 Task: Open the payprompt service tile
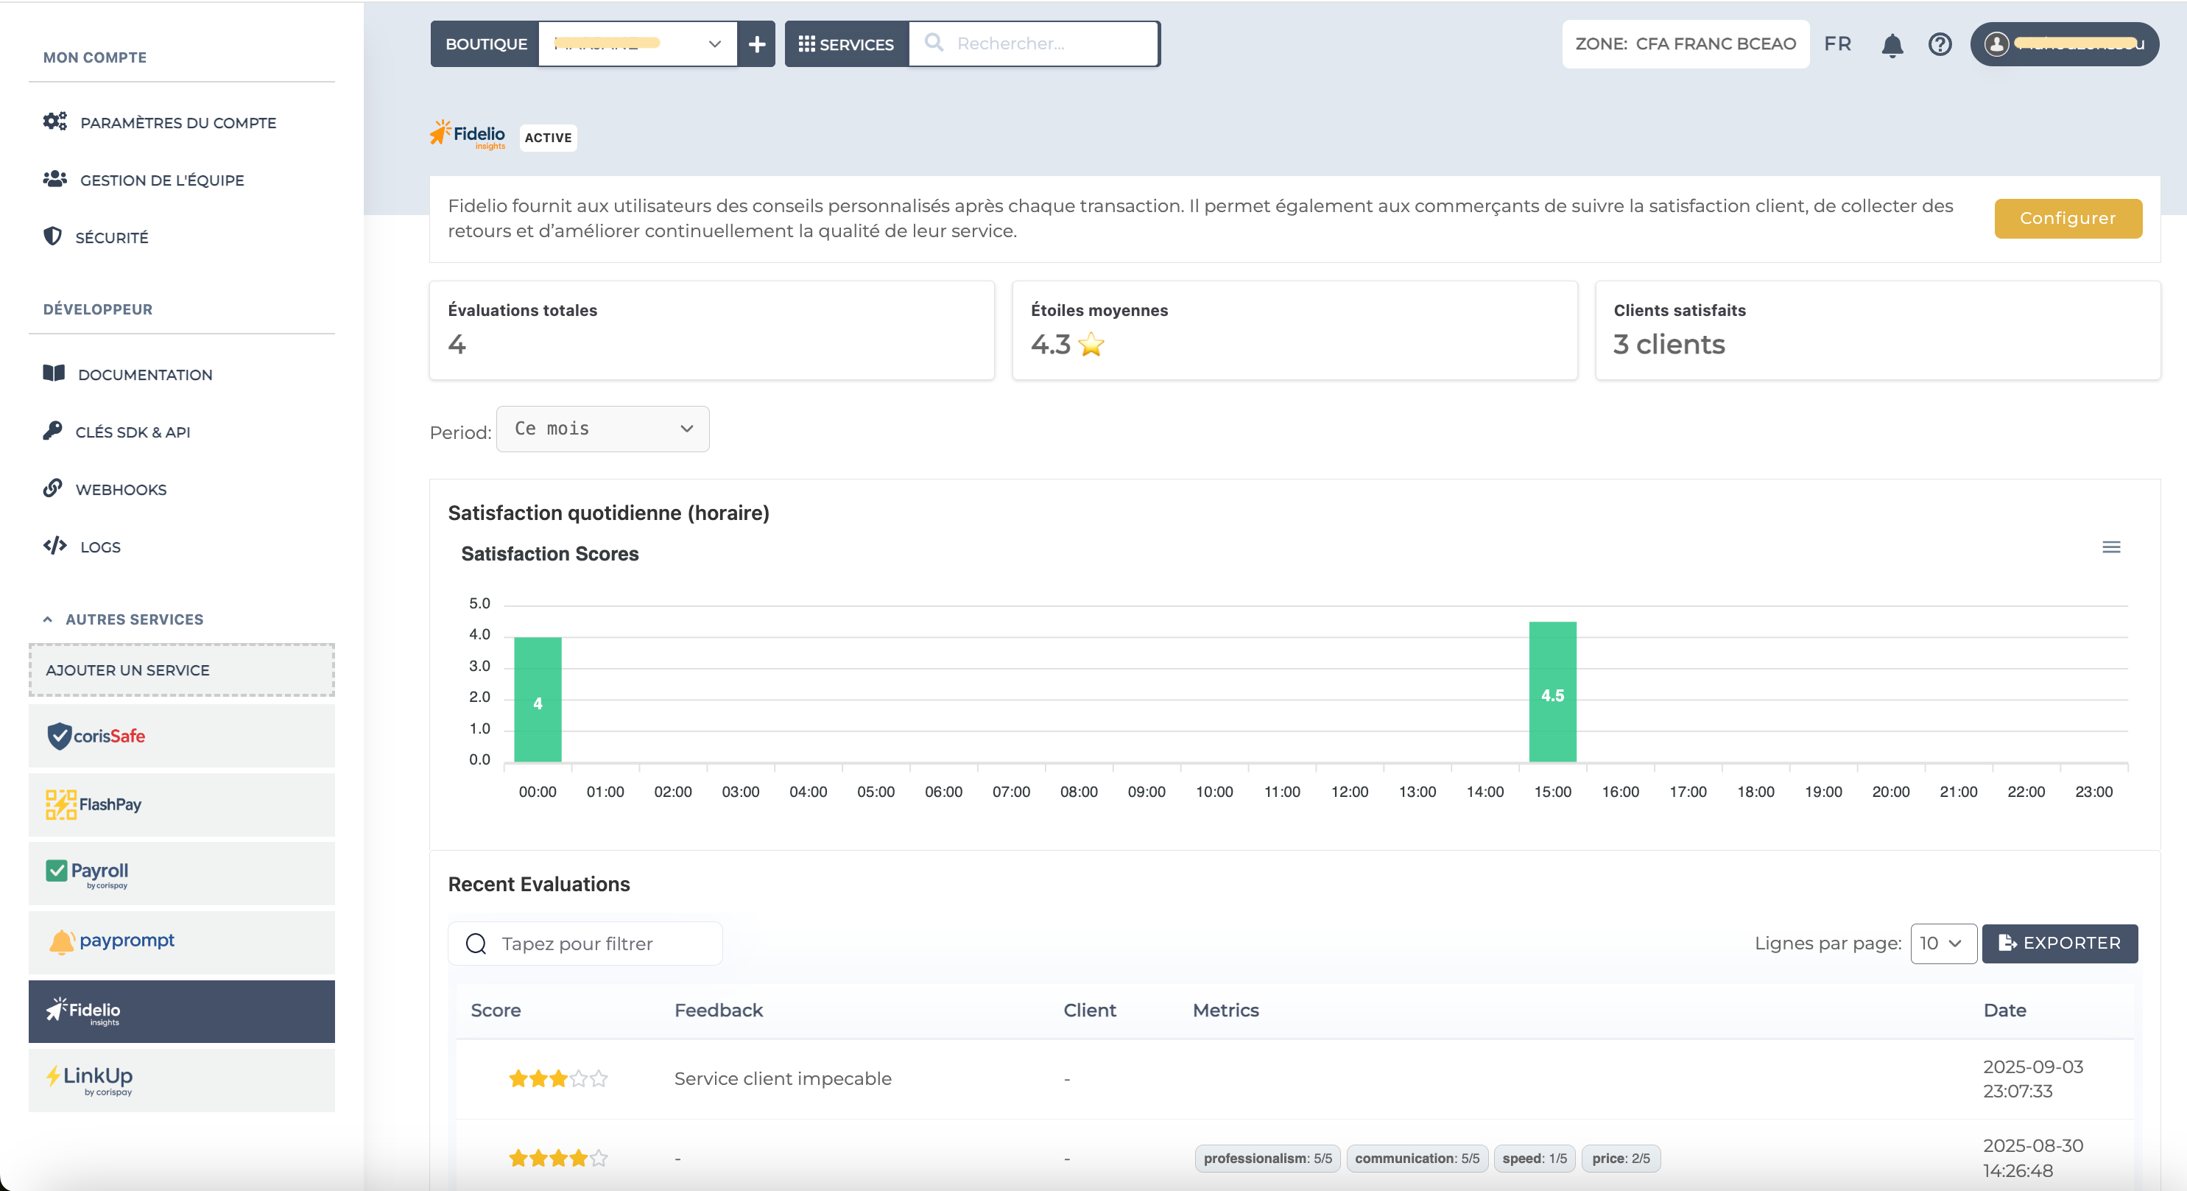[x=182, y=941]
